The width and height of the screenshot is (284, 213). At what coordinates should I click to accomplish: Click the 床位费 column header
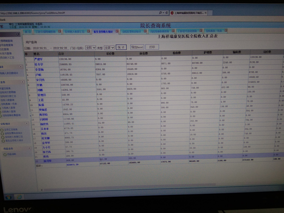(144, 53)
